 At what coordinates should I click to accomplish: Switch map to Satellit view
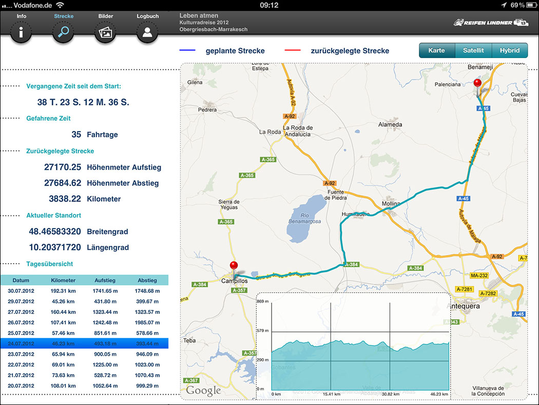tap(473, 50)
